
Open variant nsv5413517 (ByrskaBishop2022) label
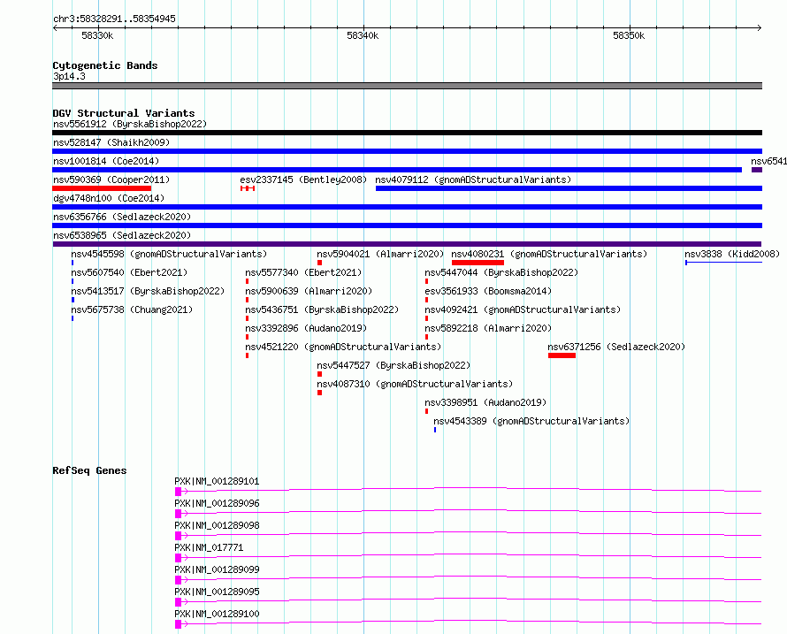(x=148, y=291)
